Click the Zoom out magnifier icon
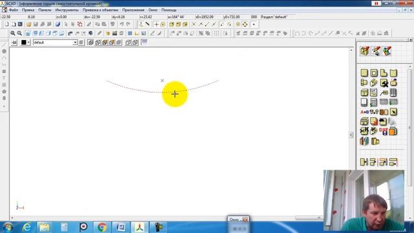This screenshot has width=414, height=233. pyautogui.click(x=19, y=33)
